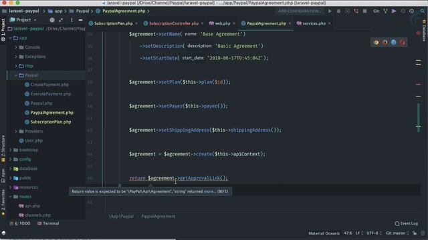
Task: Switch to SubscriptionPlan.php tab
Action: [x=113, y=23]
